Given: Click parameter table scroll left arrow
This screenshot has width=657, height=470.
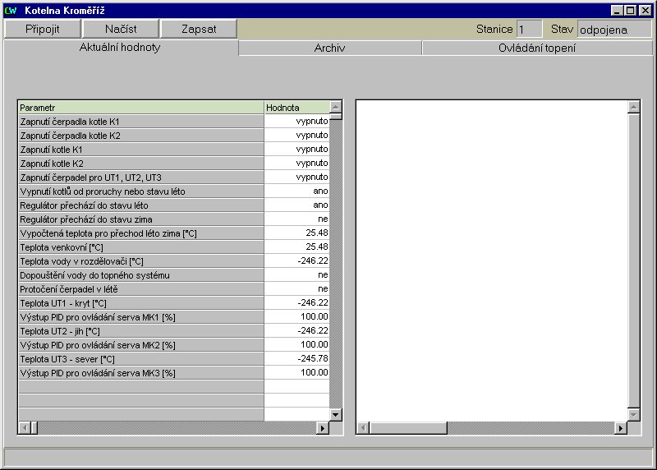Looking at the screenshot, I should [x=24, y=428].
